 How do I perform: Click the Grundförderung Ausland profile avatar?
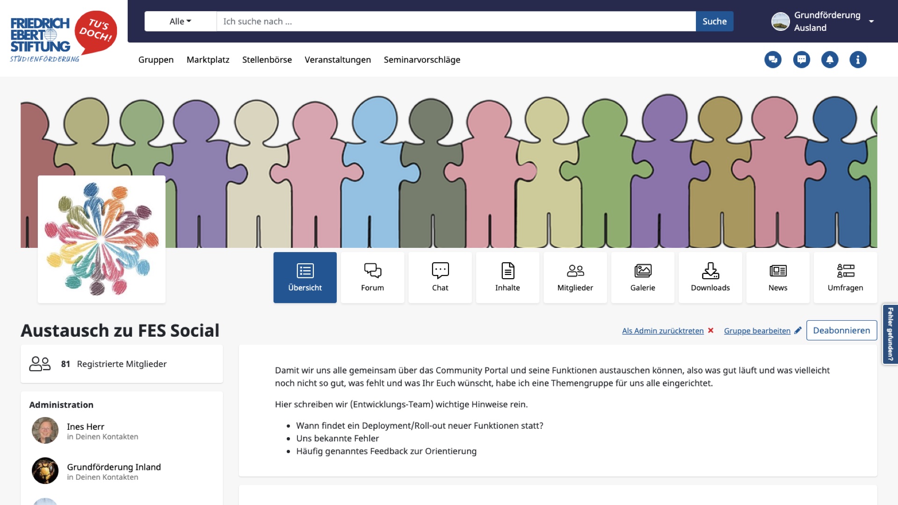click(780, 22)
